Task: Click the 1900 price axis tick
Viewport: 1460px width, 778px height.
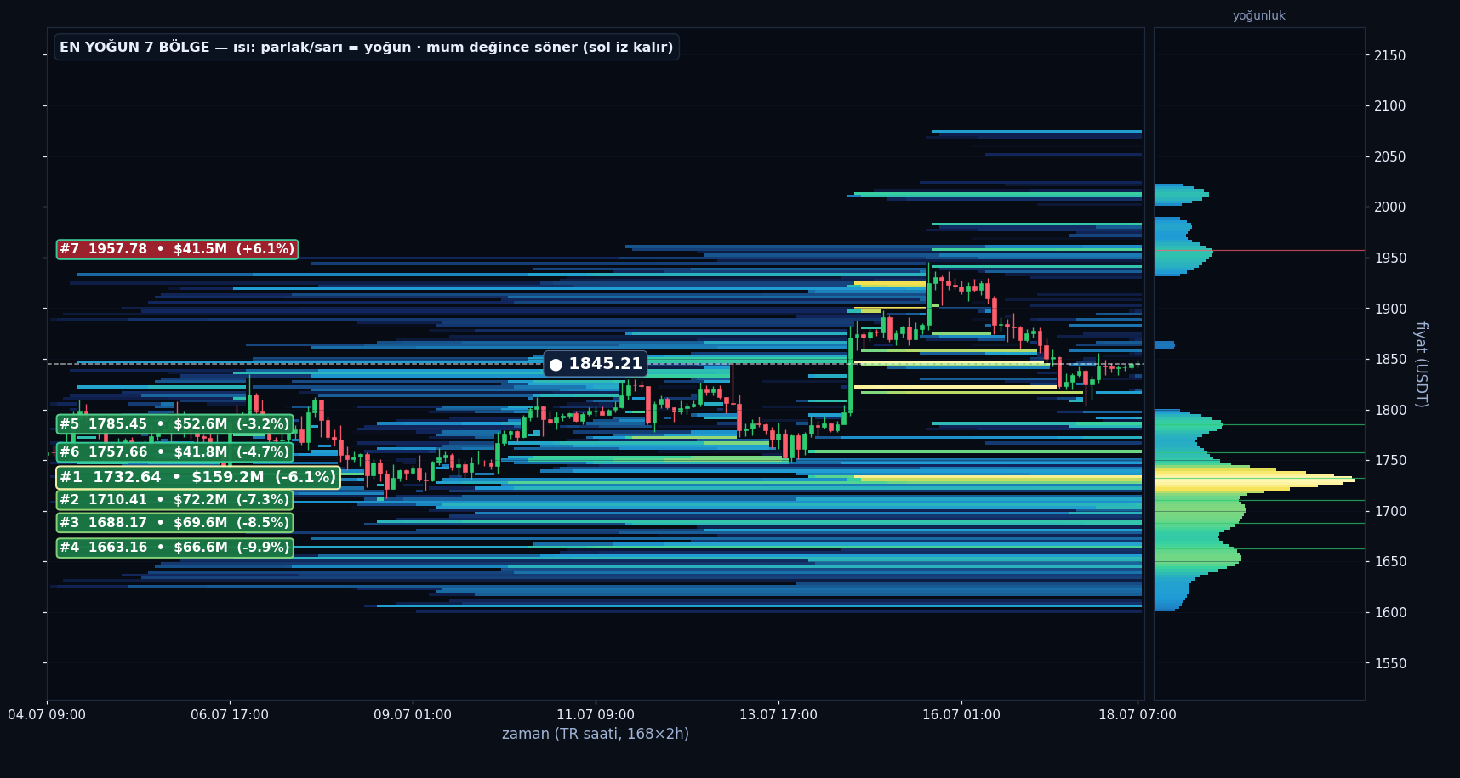Action: (x=1390, y=309)
